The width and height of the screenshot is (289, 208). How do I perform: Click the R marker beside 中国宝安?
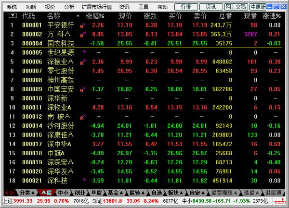(x=82, y=90)
